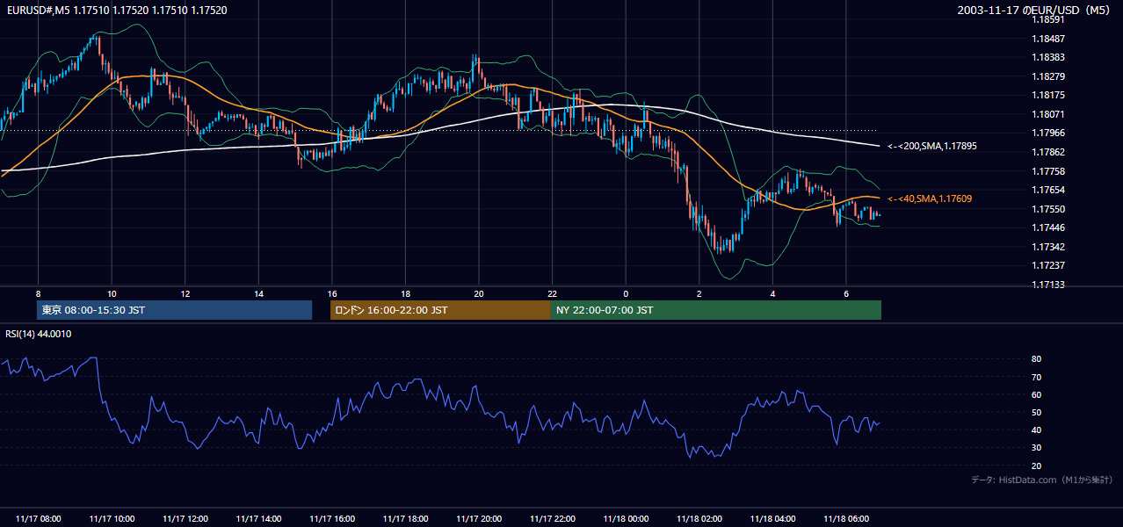Pick price level 1.18071
The width and height of the screenshot is (1123, 527).
1050,114
